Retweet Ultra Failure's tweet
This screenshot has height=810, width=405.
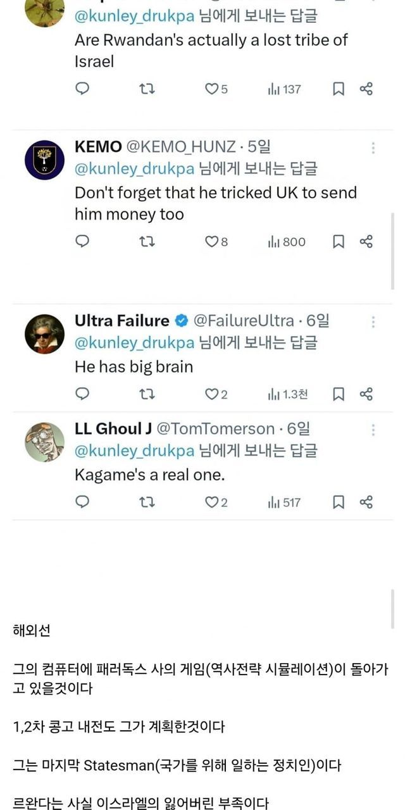coord(147,394)
